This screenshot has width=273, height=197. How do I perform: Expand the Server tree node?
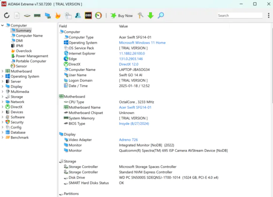(2, 82)
